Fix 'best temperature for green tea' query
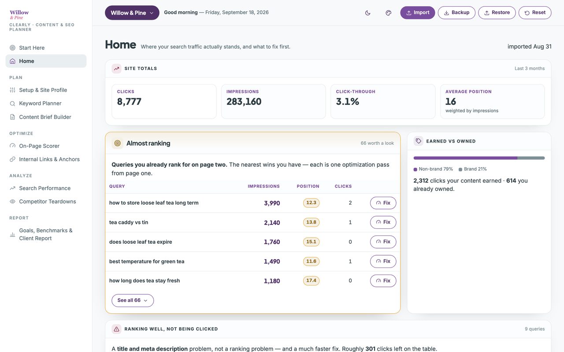The image size is (564, 352). [383, 261]
